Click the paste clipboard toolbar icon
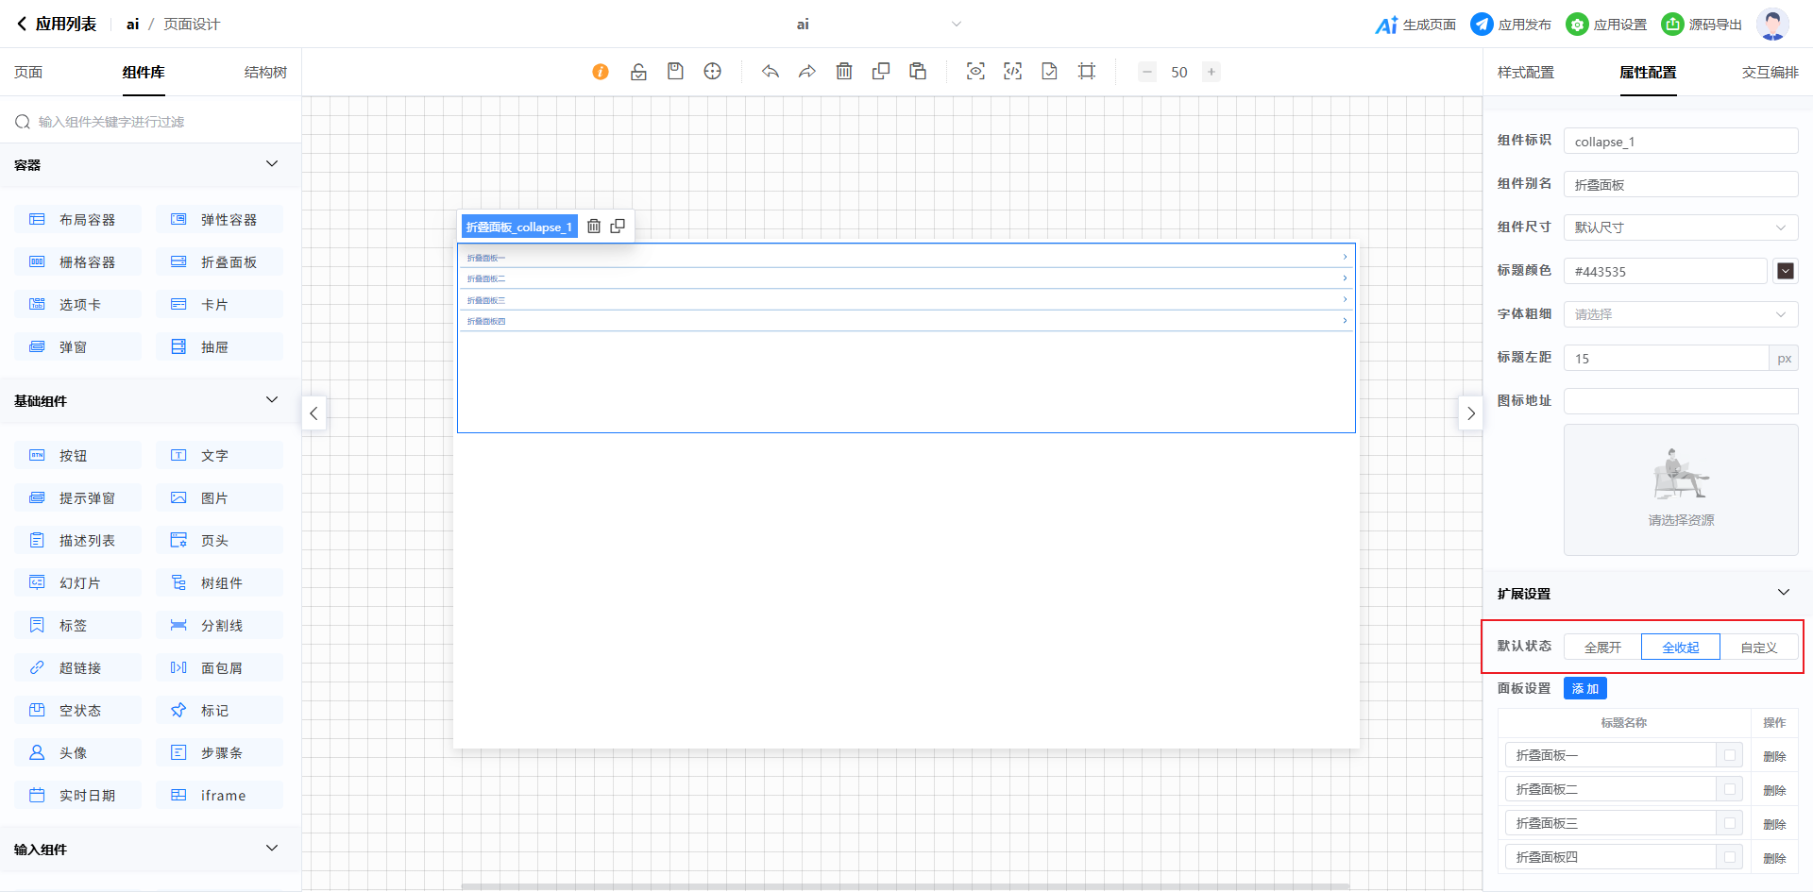 coord(918,72)
